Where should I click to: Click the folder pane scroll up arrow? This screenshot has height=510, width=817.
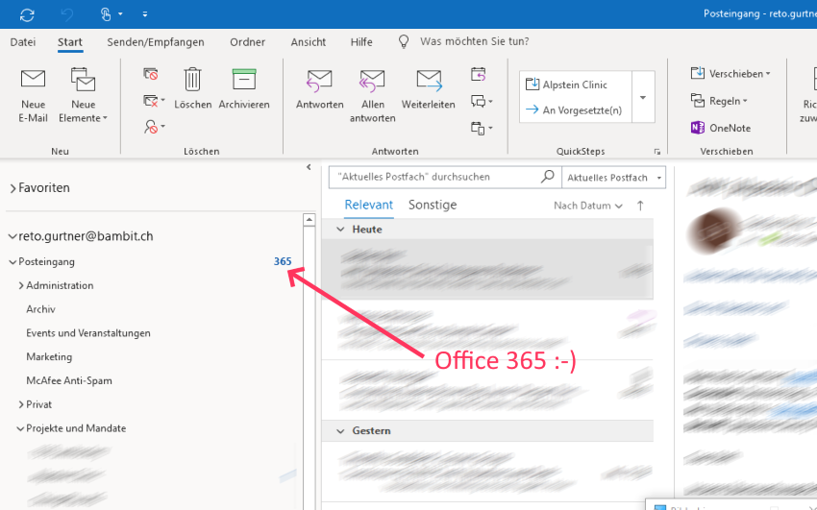309,220
